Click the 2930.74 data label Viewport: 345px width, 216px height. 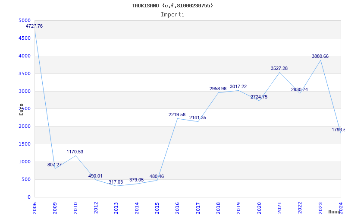tap(299, 89)
